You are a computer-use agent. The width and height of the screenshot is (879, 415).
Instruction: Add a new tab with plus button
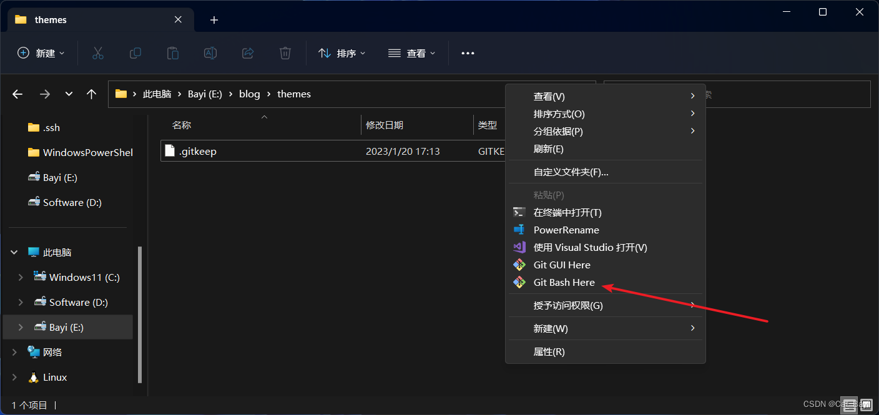(214, 20)
